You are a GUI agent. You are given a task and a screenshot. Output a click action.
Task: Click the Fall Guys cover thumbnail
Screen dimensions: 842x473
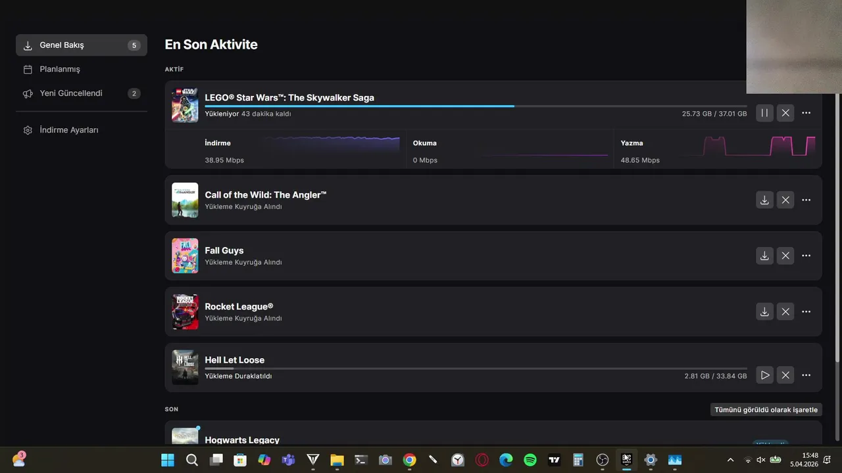click(x=185, y=256)
